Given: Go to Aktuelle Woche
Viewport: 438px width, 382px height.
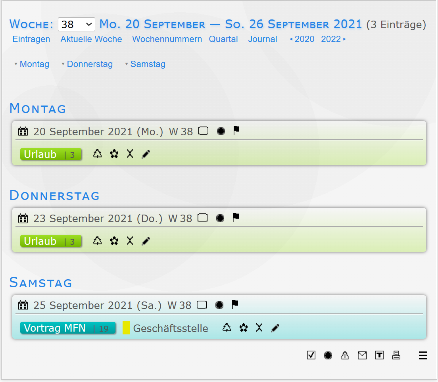Looking at the screenshot, I should coord(91,39).
